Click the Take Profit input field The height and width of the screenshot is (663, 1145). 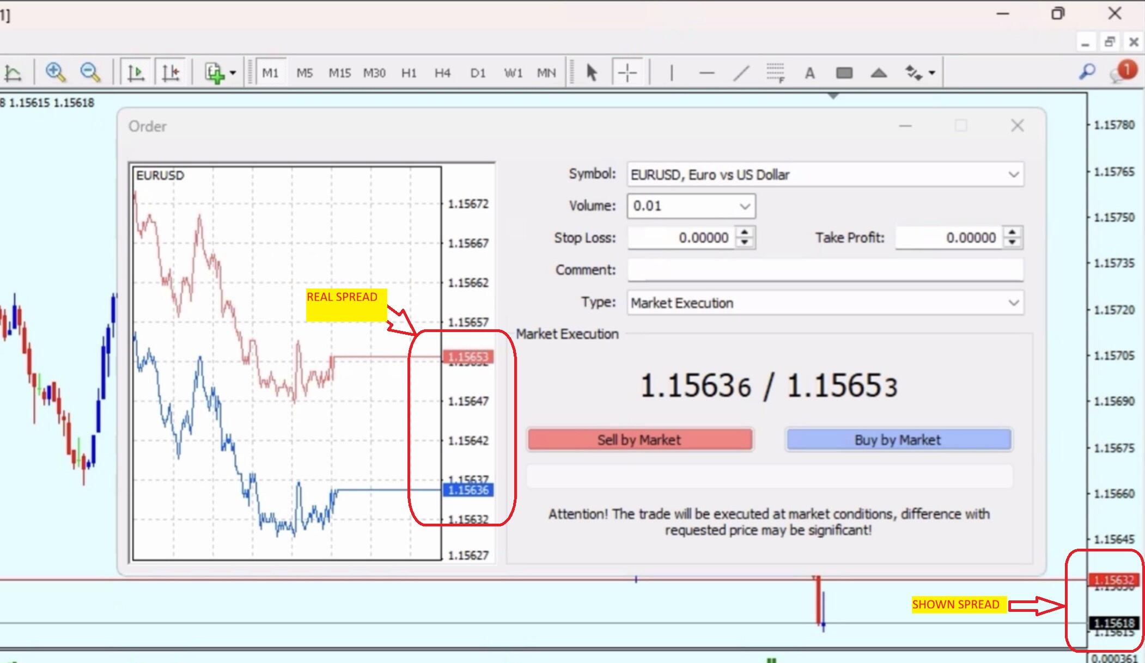tap(949, 238)
